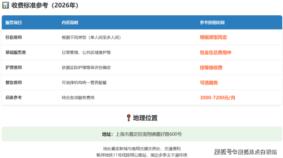The image size is (283, 158).
Task: Click the red pushpin icon beside 地理位置
Action: [128, 118]
